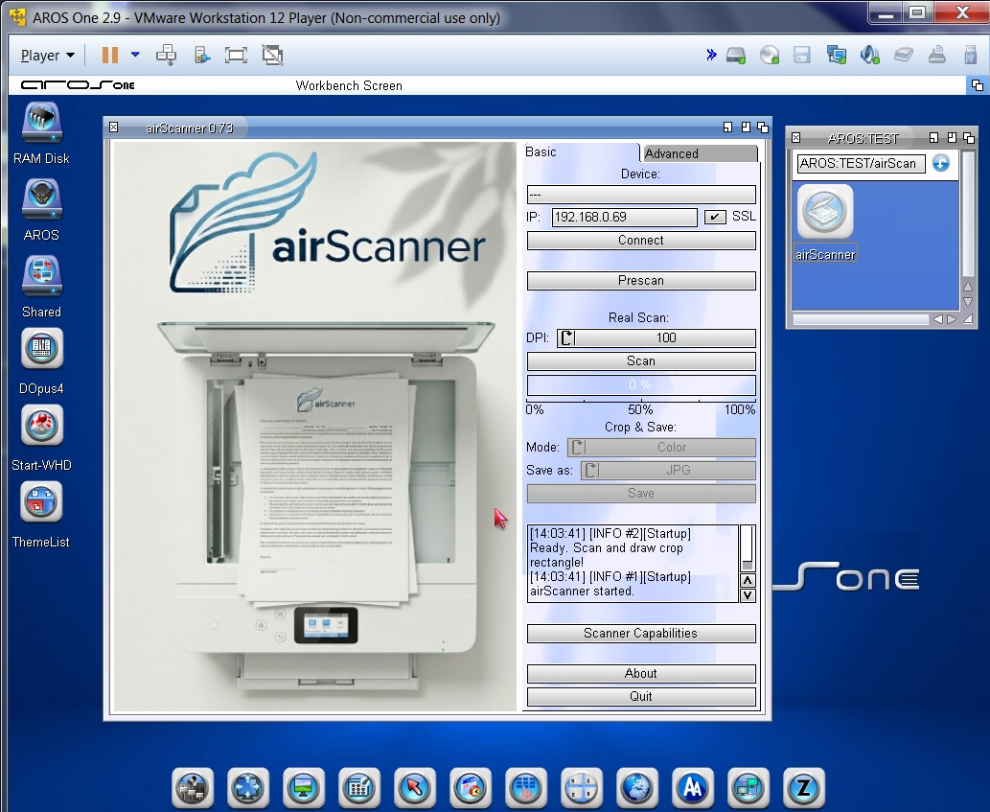Launch the Start-WHD icon

click(41, 425)
